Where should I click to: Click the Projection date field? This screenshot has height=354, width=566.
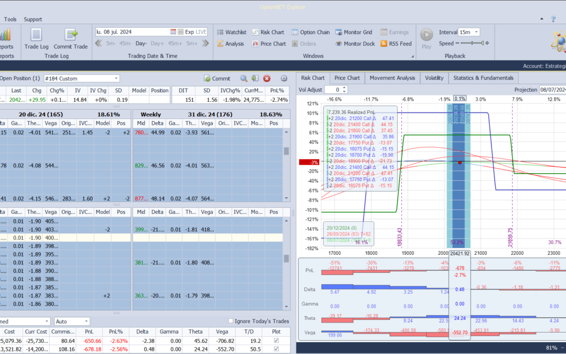[552, 90]
